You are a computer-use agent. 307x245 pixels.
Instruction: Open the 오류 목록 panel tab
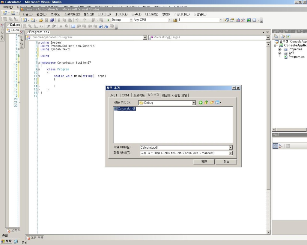click(35, 238)
